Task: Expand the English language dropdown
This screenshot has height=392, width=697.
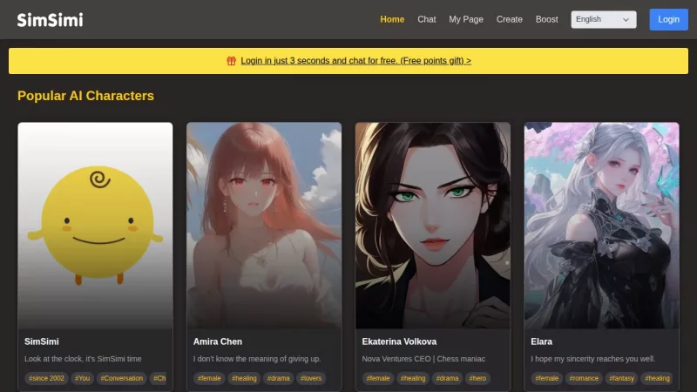Action: (x=603, y=19)
